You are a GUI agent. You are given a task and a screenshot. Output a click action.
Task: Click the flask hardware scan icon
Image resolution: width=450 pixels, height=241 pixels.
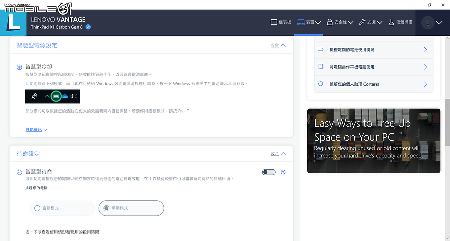pyautogui.click(x=391, y=22)
